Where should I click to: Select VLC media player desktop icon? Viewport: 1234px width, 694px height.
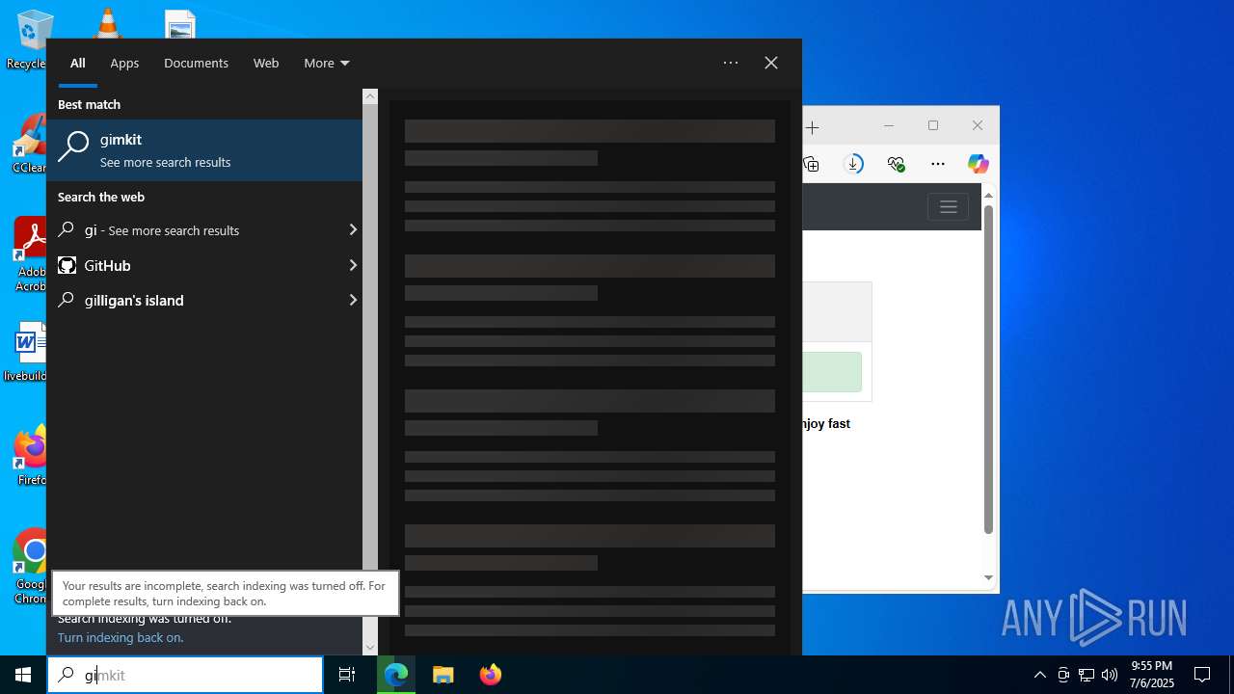coord(106,21)
